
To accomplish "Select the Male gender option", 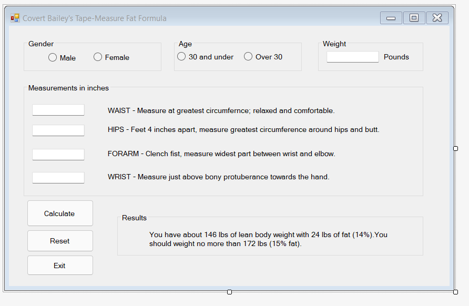I will coord(53,57).
